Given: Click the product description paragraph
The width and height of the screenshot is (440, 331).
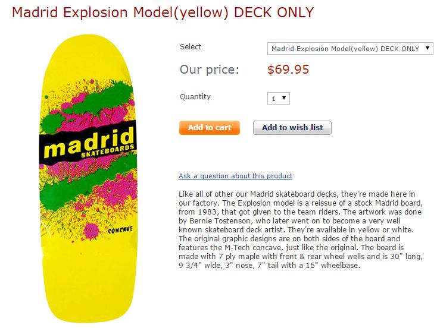Looking at the screenshot, I should [301, 229].
